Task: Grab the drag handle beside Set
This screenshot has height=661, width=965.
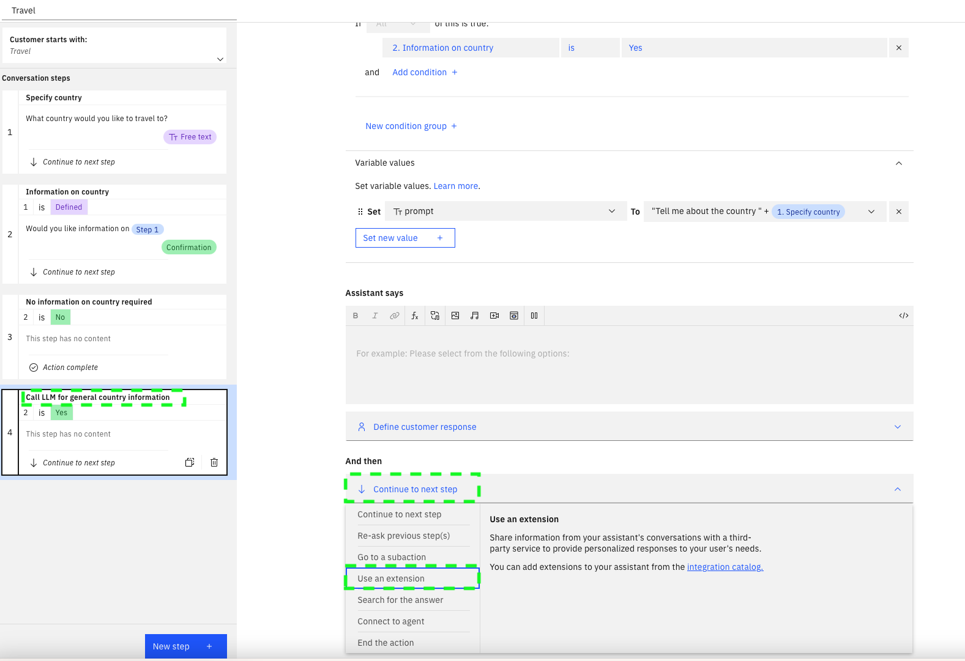Action: pyautogui.click(x=360, y=212)
